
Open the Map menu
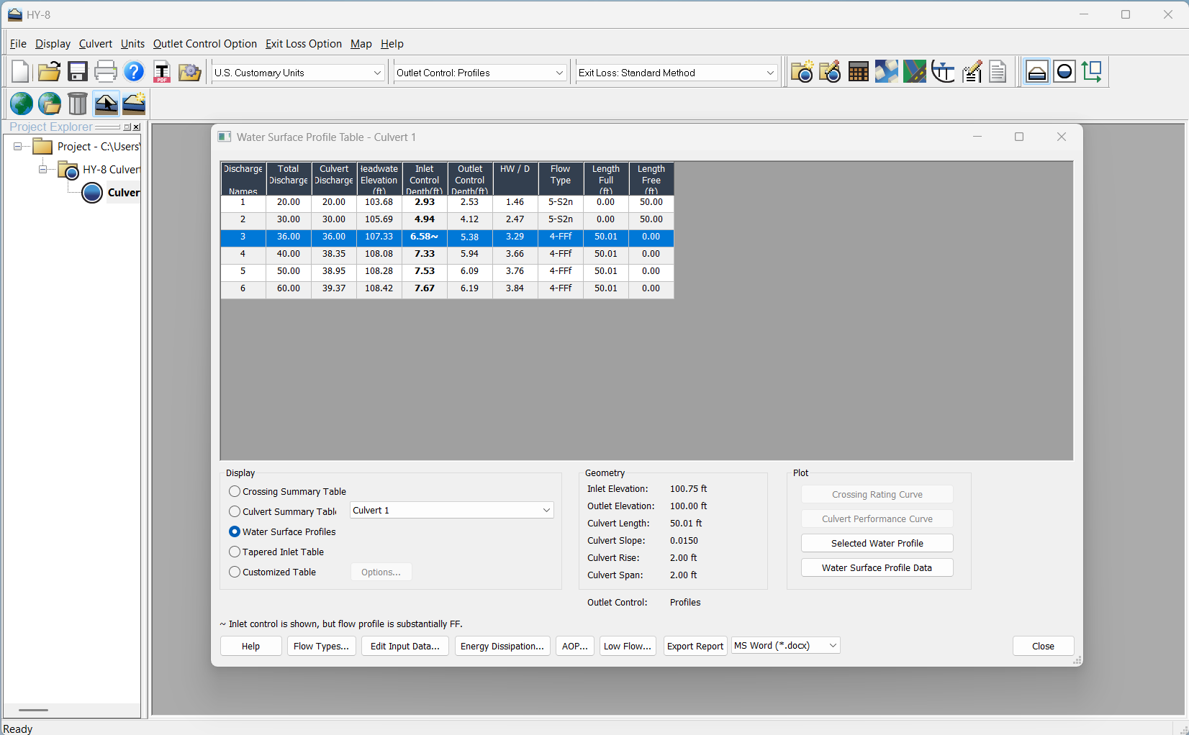(361, 44)
